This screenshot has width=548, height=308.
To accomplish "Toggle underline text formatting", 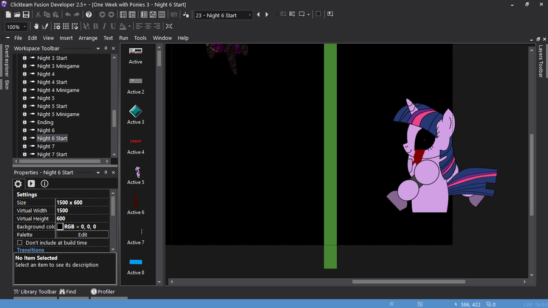I will coord(113,26).
